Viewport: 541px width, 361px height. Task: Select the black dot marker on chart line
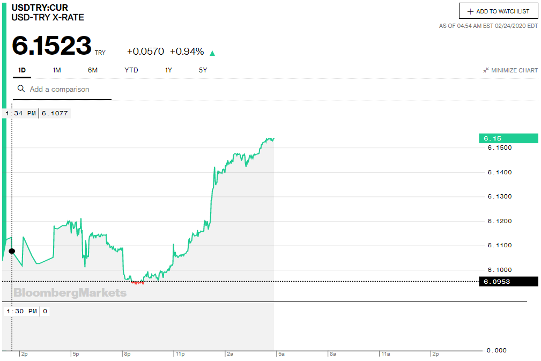12,251
